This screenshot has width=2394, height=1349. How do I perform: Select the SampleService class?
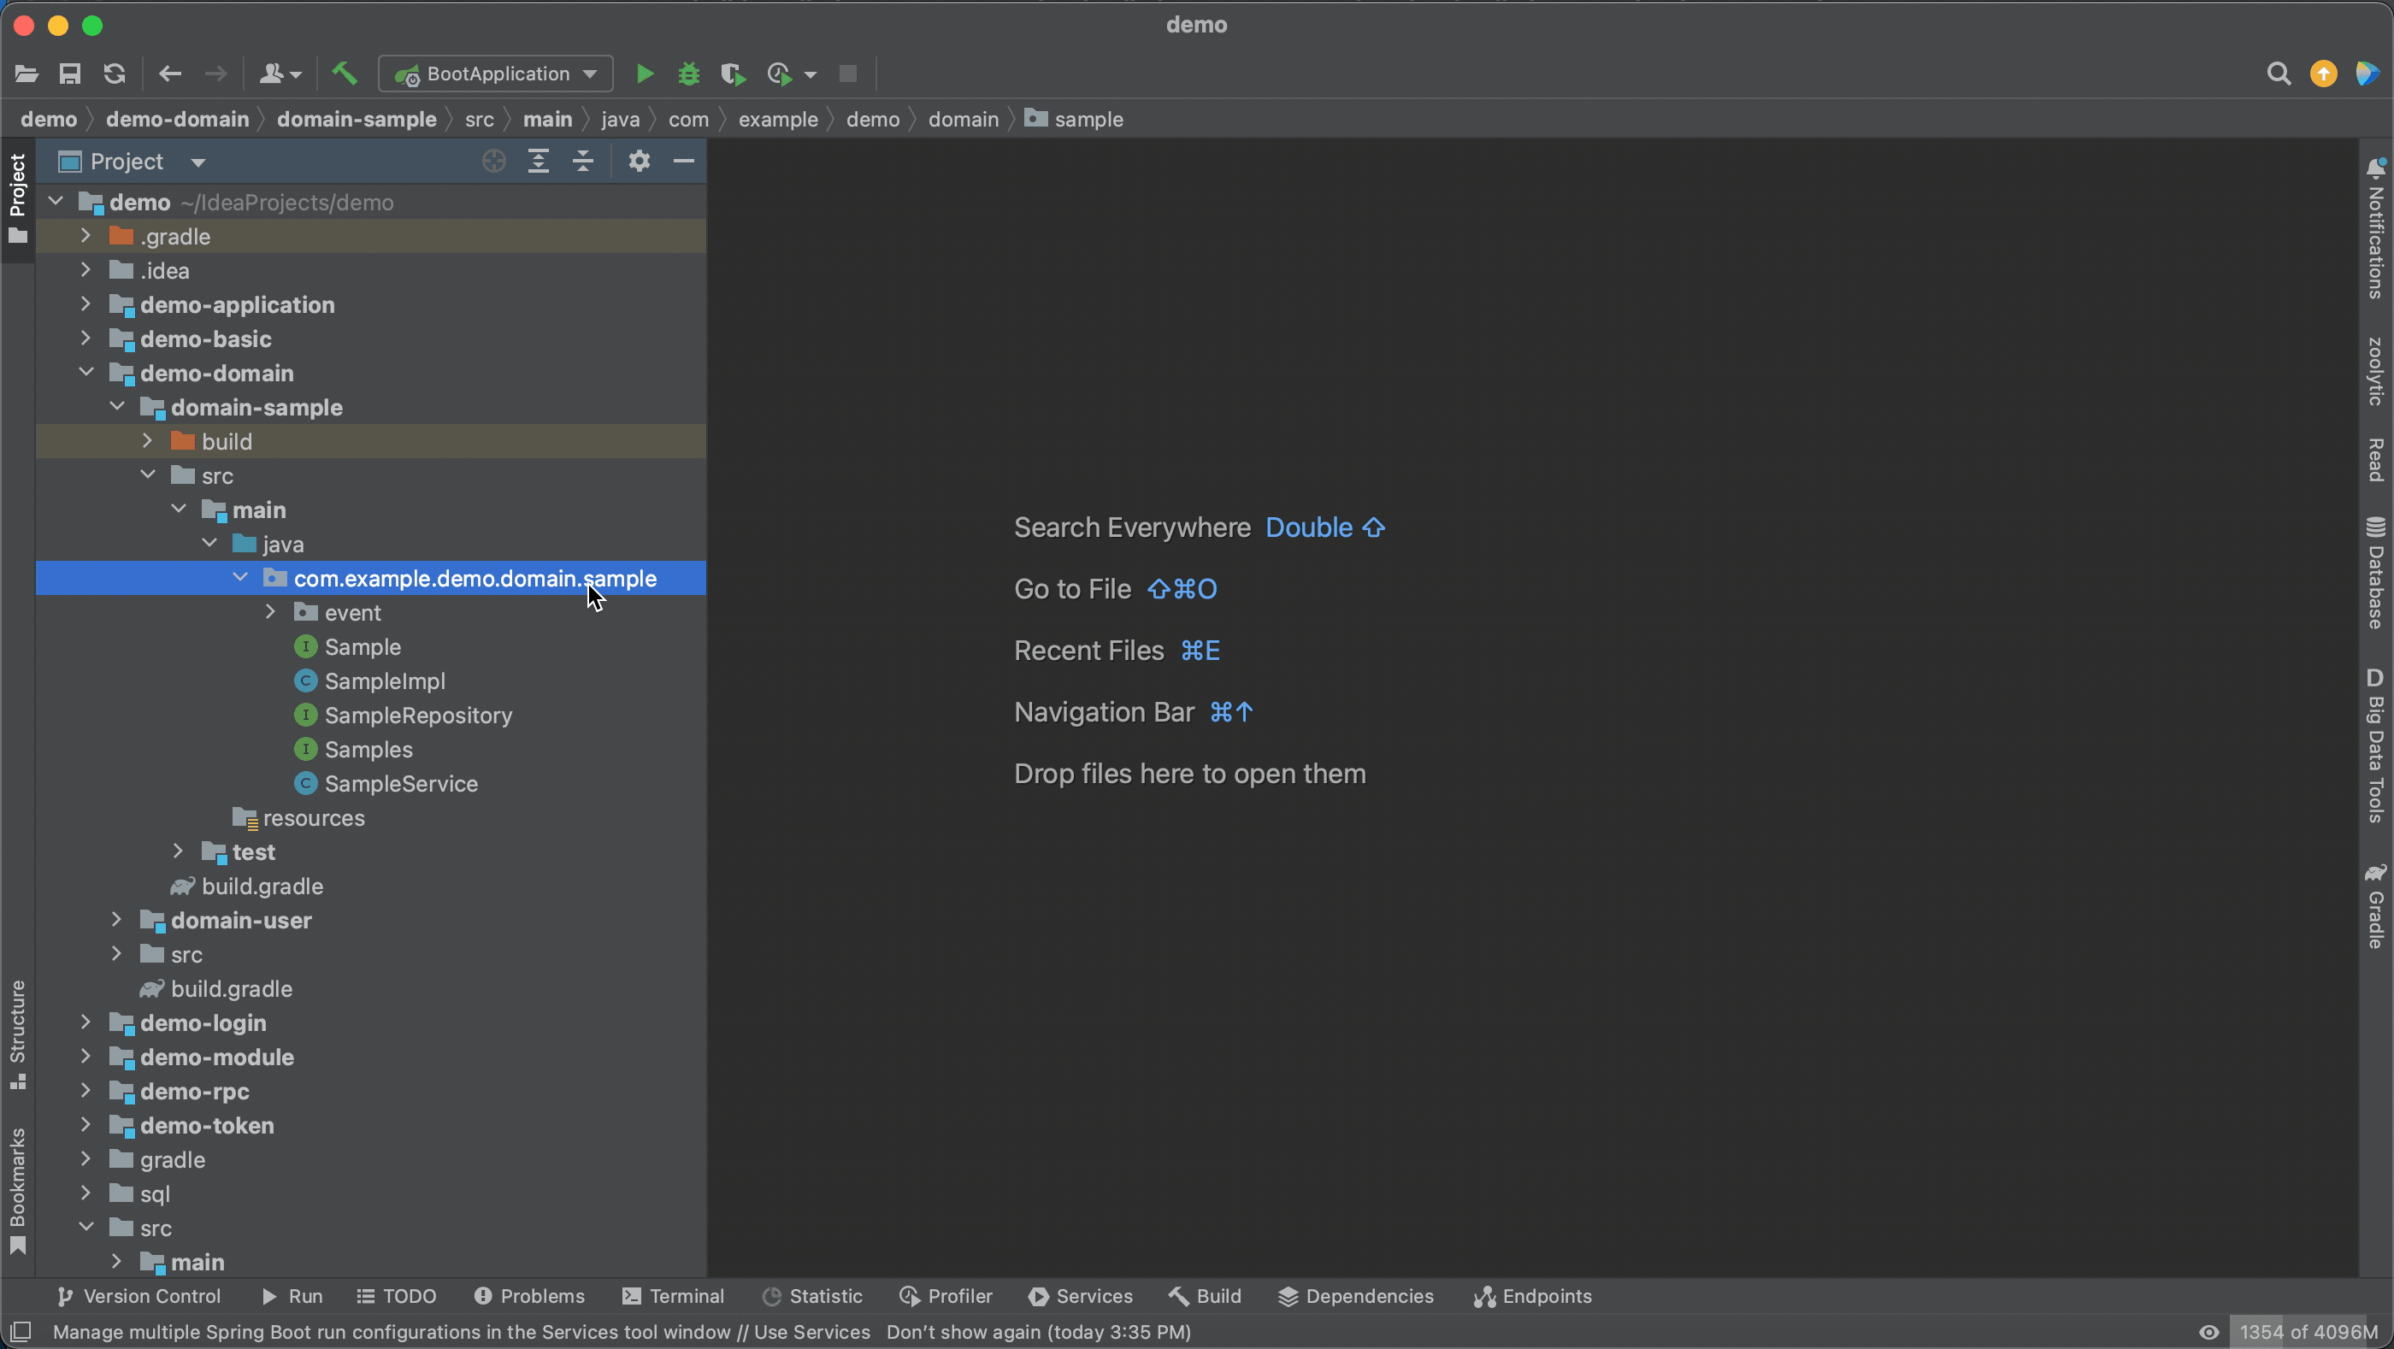(402, 783)
